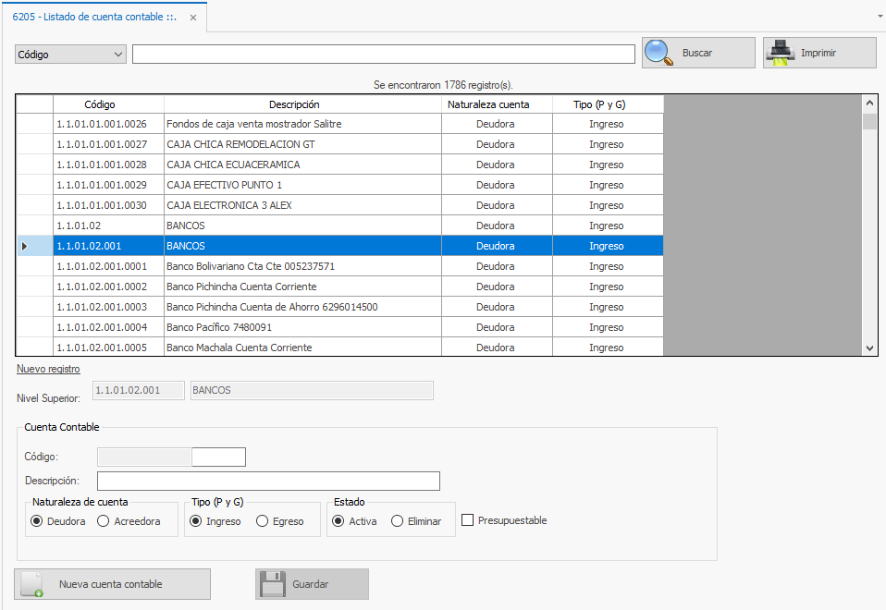Click the new document icon on Nueva cuenta contable
Viewport: 886px width, 610px height.
31,584
